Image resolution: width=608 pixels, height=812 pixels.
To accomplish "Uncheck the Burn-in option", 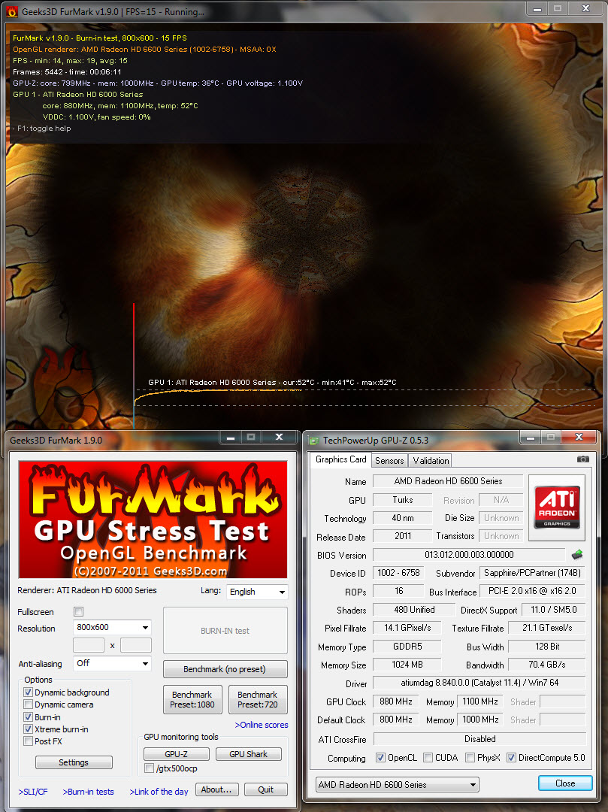I will click(x=29, y=717).
